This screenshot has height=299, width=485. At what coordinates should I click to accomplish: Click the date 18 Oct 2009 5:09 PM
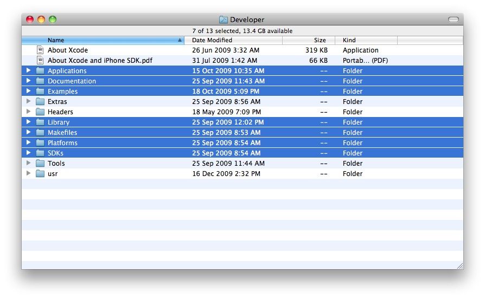point(226,92)
